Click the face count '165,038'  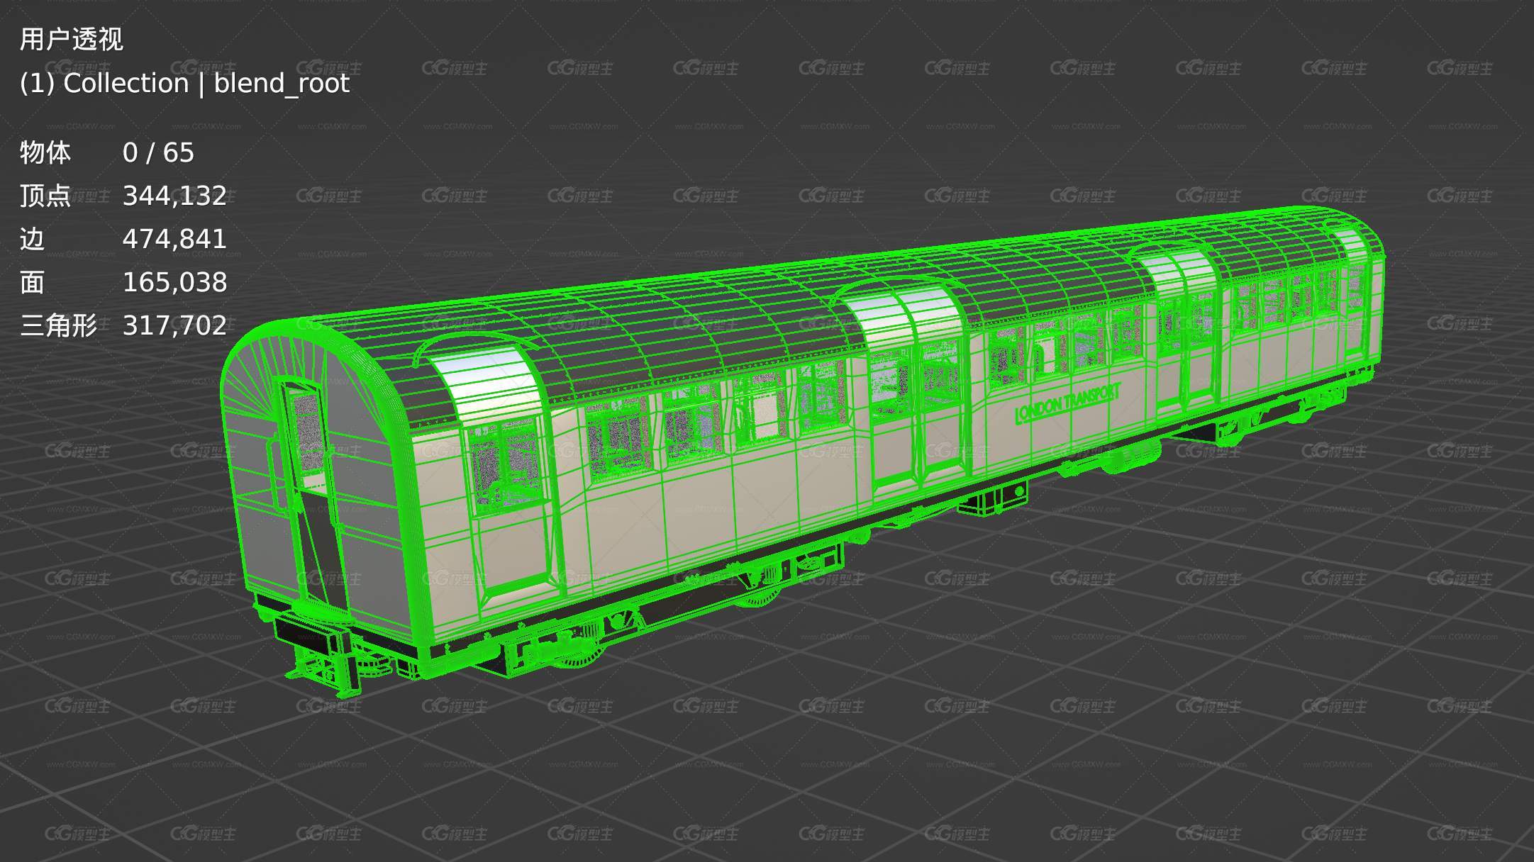(x=174, y=282)
